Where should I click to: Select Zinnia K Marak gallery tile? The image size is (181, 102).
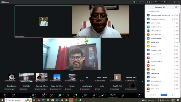(x=102, y=77)
